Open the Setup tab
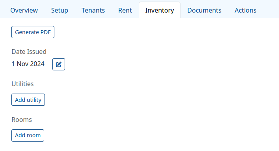This screenshot has height=151, width=279. point(60,10)
